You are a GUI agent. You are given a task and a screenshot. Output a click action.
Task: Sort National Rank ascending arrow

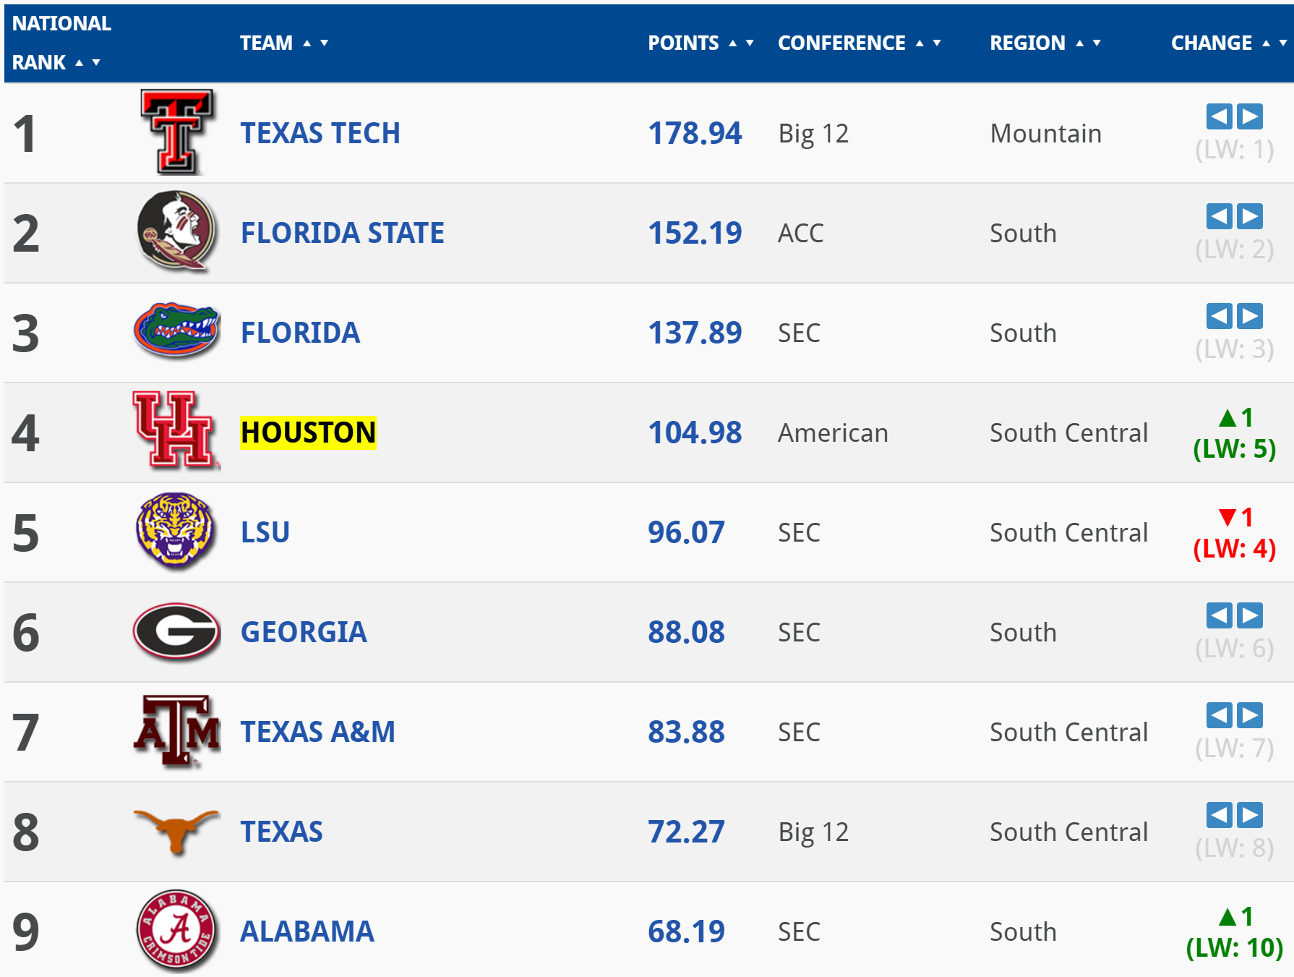(80, 63)
